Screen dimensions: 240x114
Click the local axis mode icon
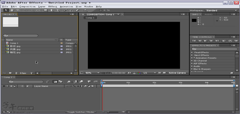[101, 10]
